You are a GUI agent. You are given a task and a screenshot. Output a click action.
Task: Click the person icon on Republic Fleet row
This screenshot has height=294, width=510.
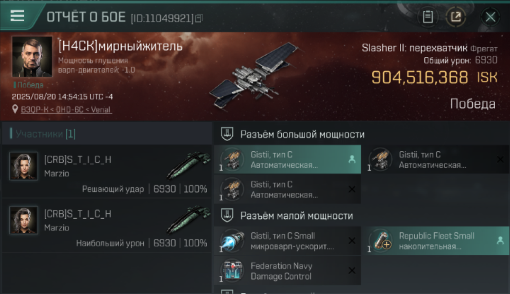[x=500, y=240]
